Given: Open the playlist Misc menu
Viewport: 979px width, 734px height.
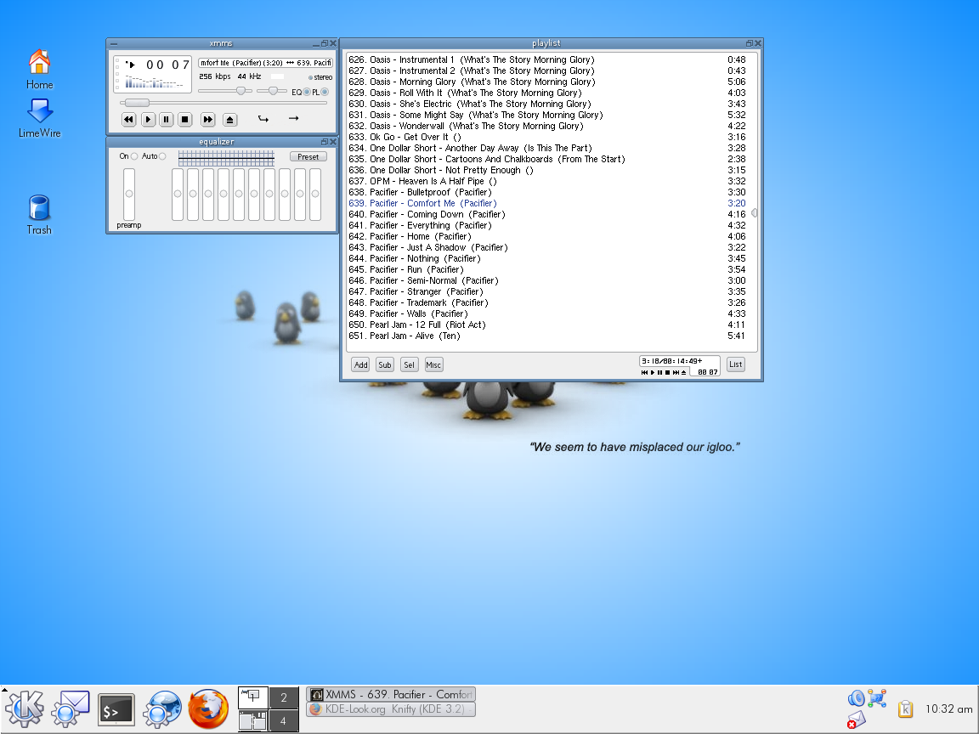Looking at the screenshot, I should [433, 365].
